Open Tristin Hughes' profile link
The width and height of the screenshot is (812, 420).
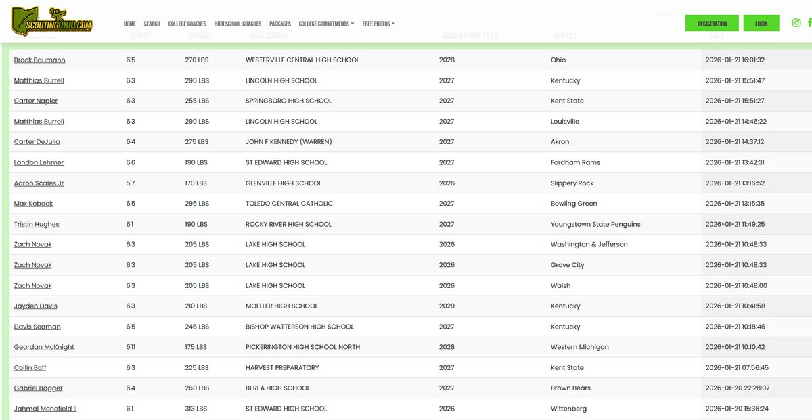(37, 224)
